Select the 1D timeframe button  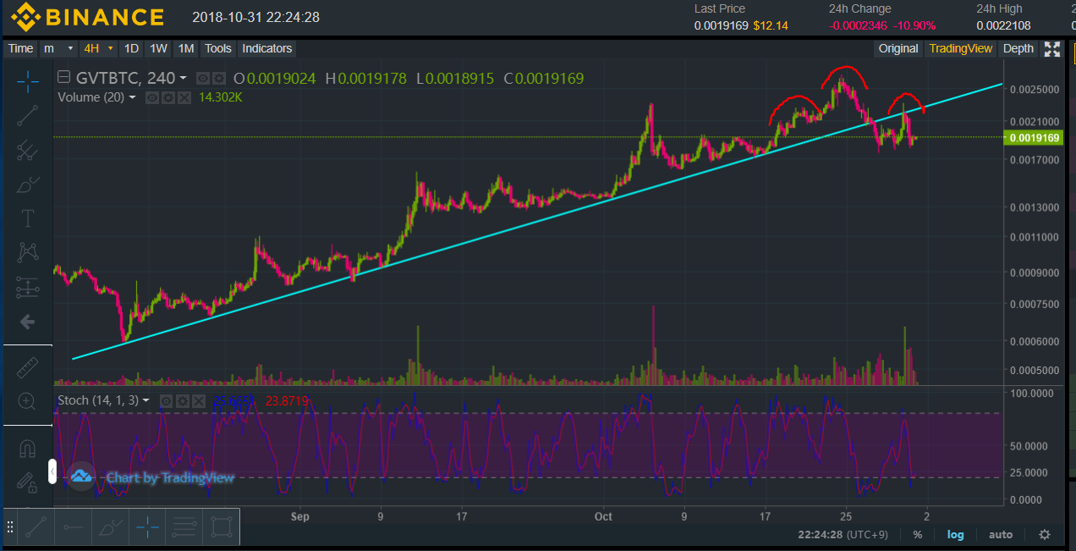131,48
